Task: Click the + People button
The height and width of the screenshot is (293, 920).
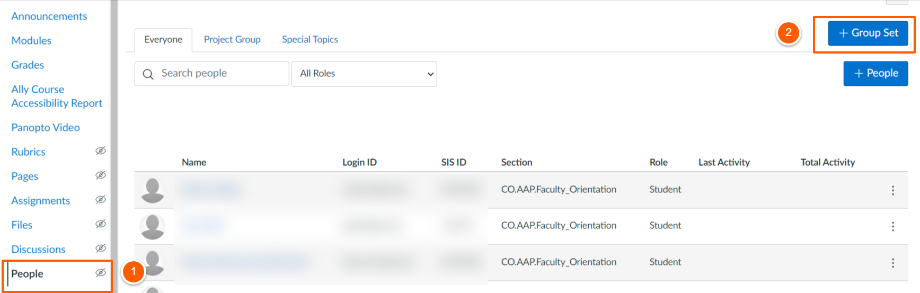Action: (875, 73)
